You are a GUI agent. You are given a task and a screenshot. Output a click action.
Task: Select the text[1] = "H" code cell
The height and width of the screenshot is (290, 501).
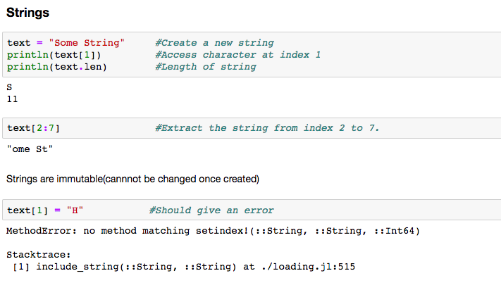point(252,210)
